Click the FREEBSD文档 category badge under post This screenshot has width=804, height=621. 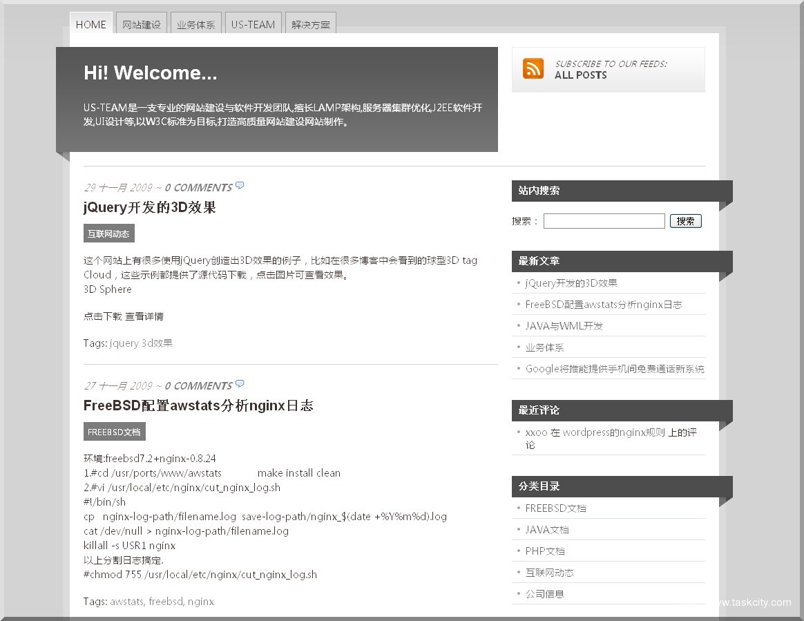click(114, 432)
